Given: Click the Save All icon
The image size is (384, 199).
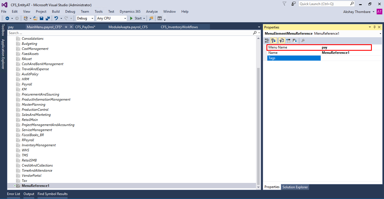Looking at the screenshot, I should 47,18.
